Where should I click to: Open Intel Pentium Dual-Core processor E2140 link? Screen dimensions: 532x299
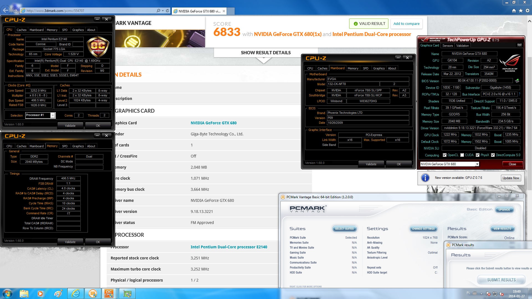click(x=229, y=247)
